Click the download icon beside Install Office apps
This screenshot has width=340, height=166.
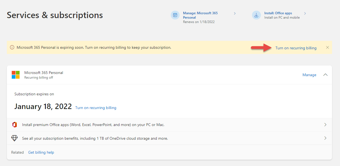(x=256, y=15)
